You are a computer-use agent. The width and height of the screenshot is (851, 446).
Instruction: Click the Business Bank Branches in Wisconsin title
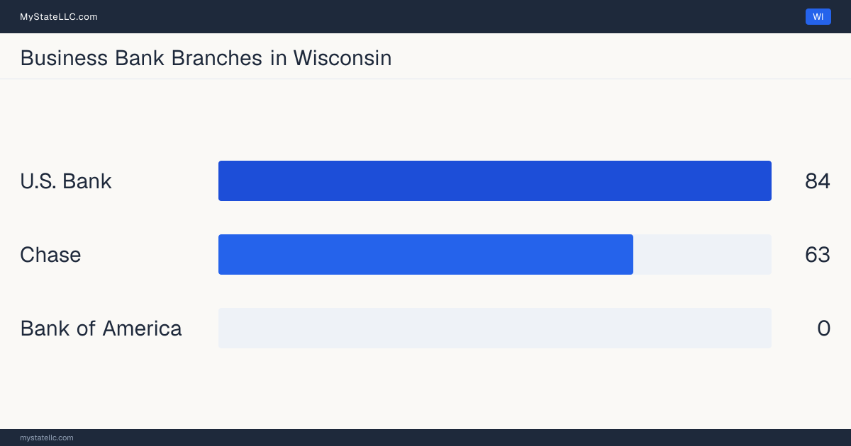pyautogui.click(x=206, y=58)
